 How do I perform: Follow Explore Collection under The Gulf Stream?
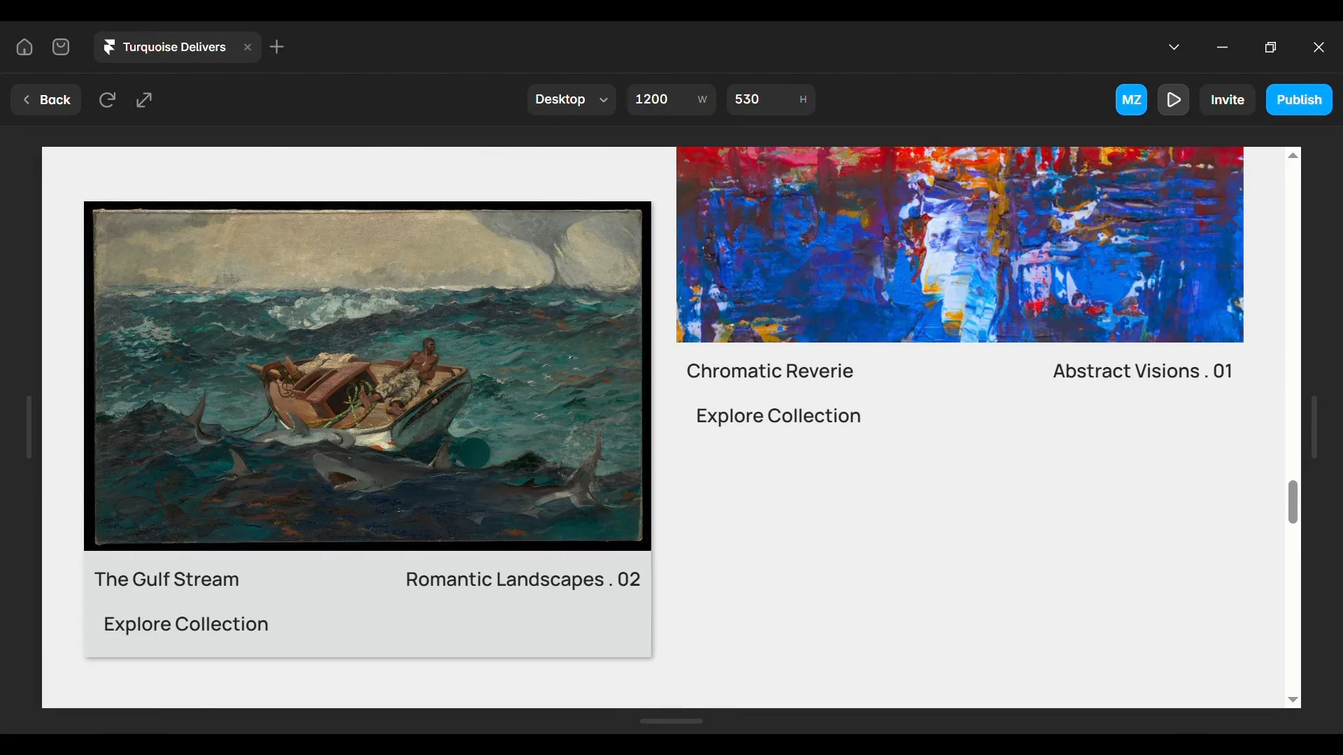coord(186,624)
